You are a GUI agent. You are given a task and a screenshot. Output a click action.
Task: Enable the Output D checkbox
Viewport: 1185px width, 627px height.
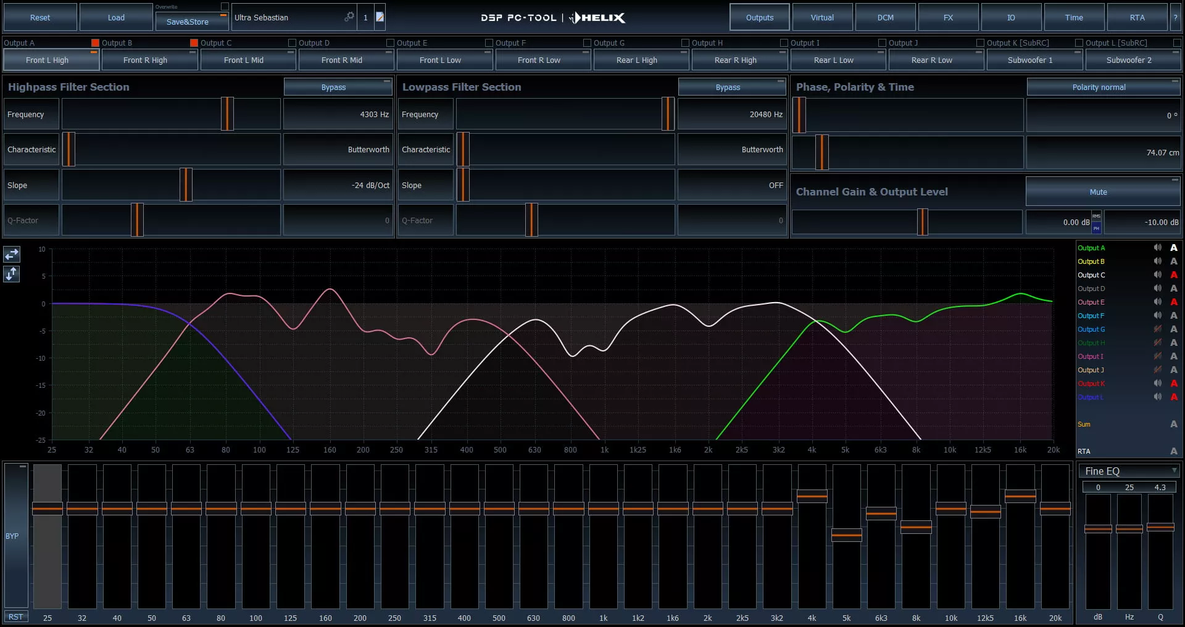pos(291,43)
